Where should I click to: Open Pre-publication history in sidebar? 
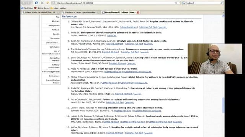pos(53,81)
